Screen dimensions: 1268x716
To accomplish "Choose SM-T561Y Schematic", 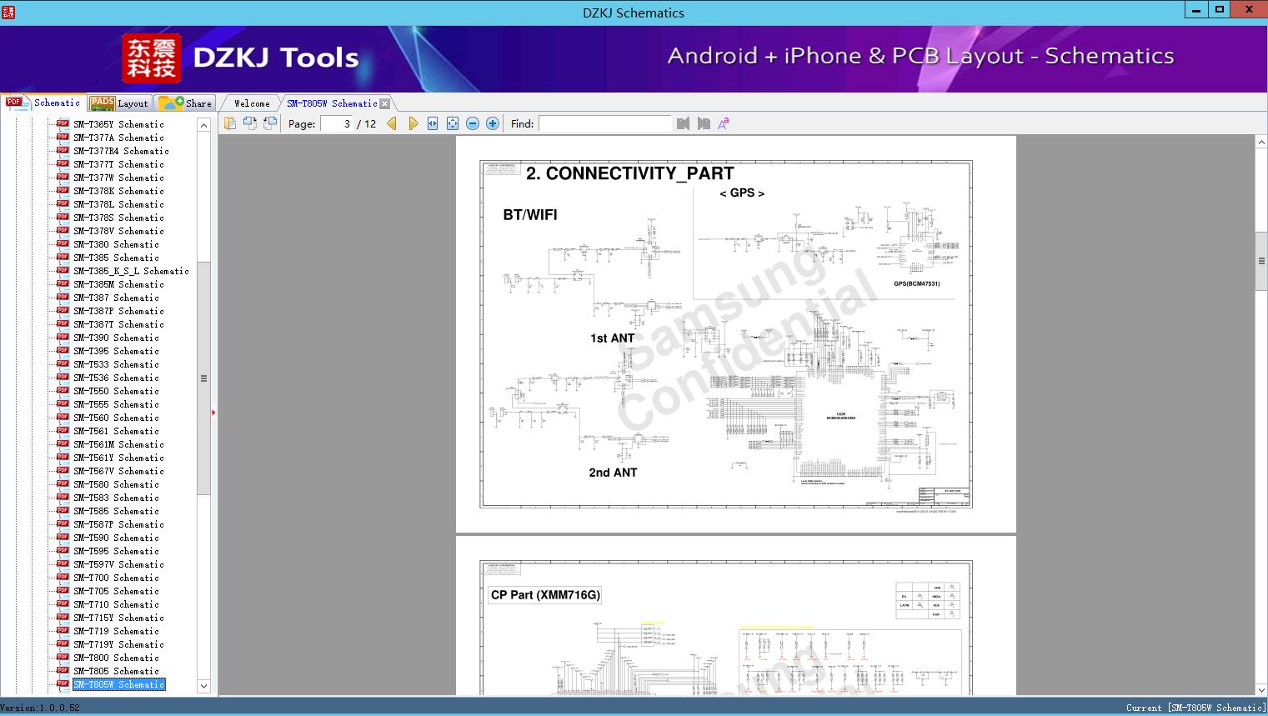I will (x=118, y=458).
